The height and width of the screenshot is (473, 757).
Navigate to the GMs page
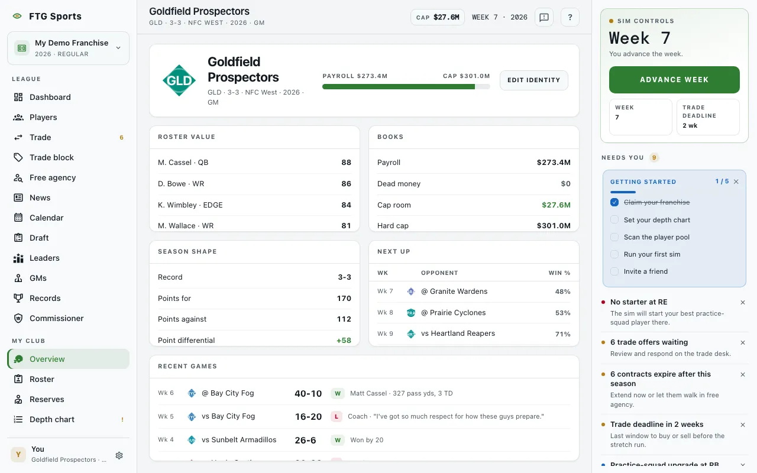pos(69,278)
